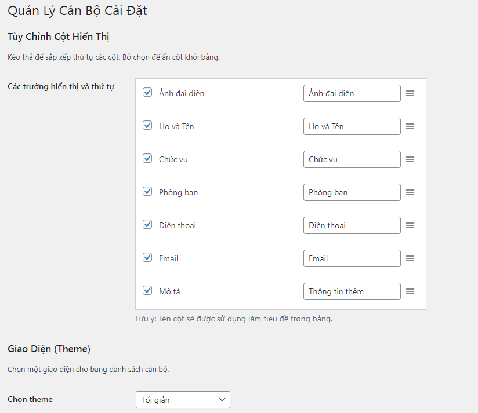Uncheck the Mô tả checkbox
Screen dimensions: 478x413
point(147,290)
